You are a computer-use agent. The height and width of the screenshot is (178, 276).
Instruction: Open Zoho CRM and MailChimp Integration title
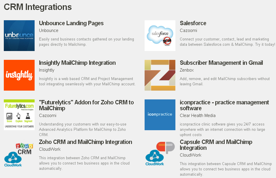tap(86, 142)
